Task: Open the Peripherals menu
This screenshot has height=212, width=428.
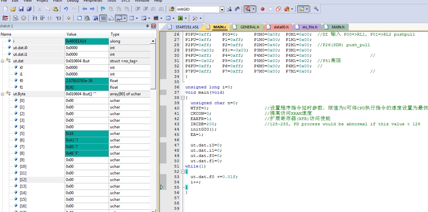Action: (93, 1)
